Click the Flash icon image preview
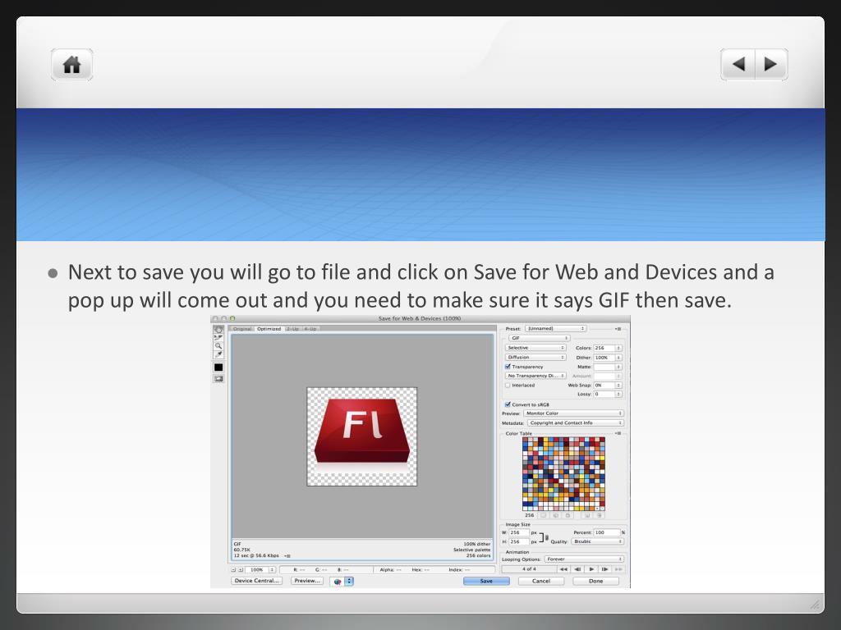Screen dimensions: 841x630 point(362,436)
